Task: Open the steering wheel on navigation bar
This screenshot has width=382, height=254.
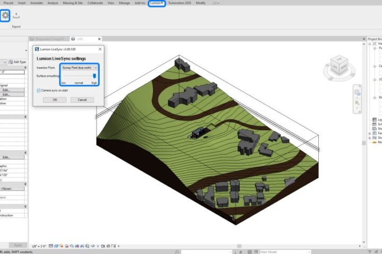Action: 358,93
